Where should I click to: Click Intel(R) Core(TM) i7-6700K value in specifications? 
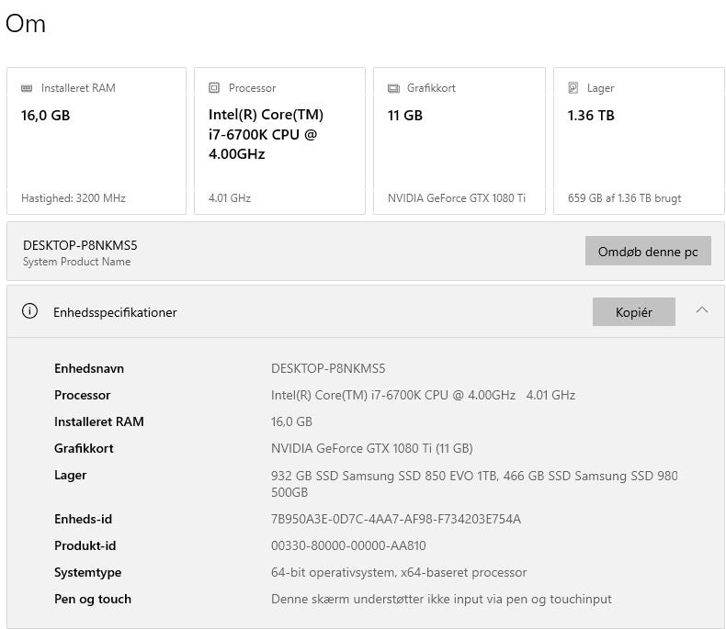click(423, 395)
